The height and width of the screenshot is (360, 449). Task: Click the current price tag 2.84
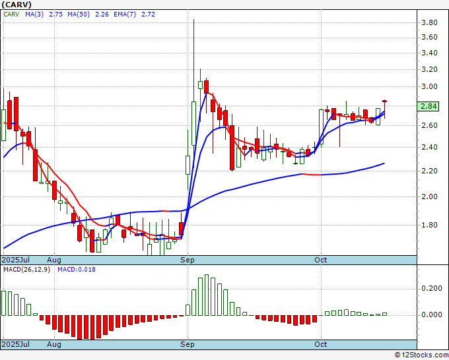pos(428,106)
